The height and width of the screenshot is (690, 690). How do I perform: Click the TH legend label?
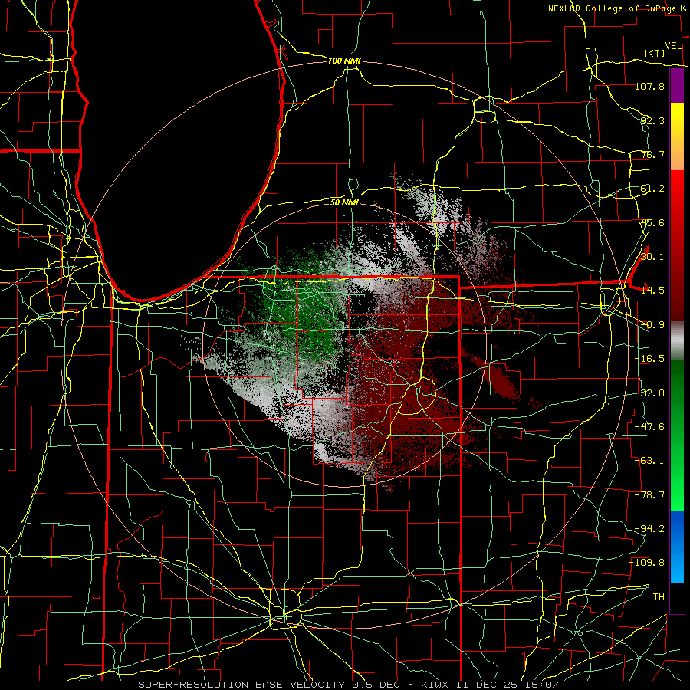pyautogui.click(x=659, y=597)
